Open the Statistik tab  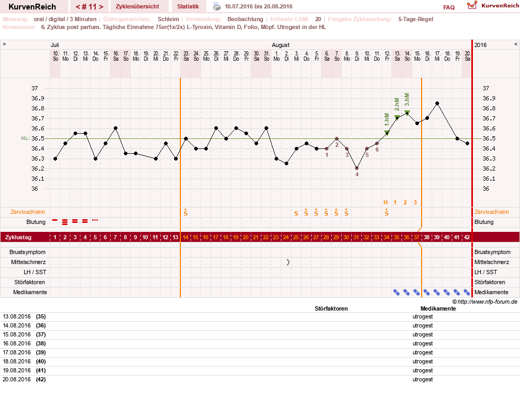coord(188,6)
